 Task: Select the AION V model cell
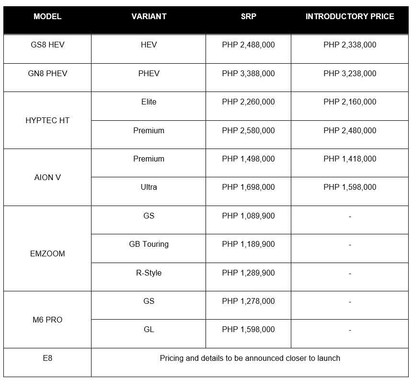tap(47, 178)
